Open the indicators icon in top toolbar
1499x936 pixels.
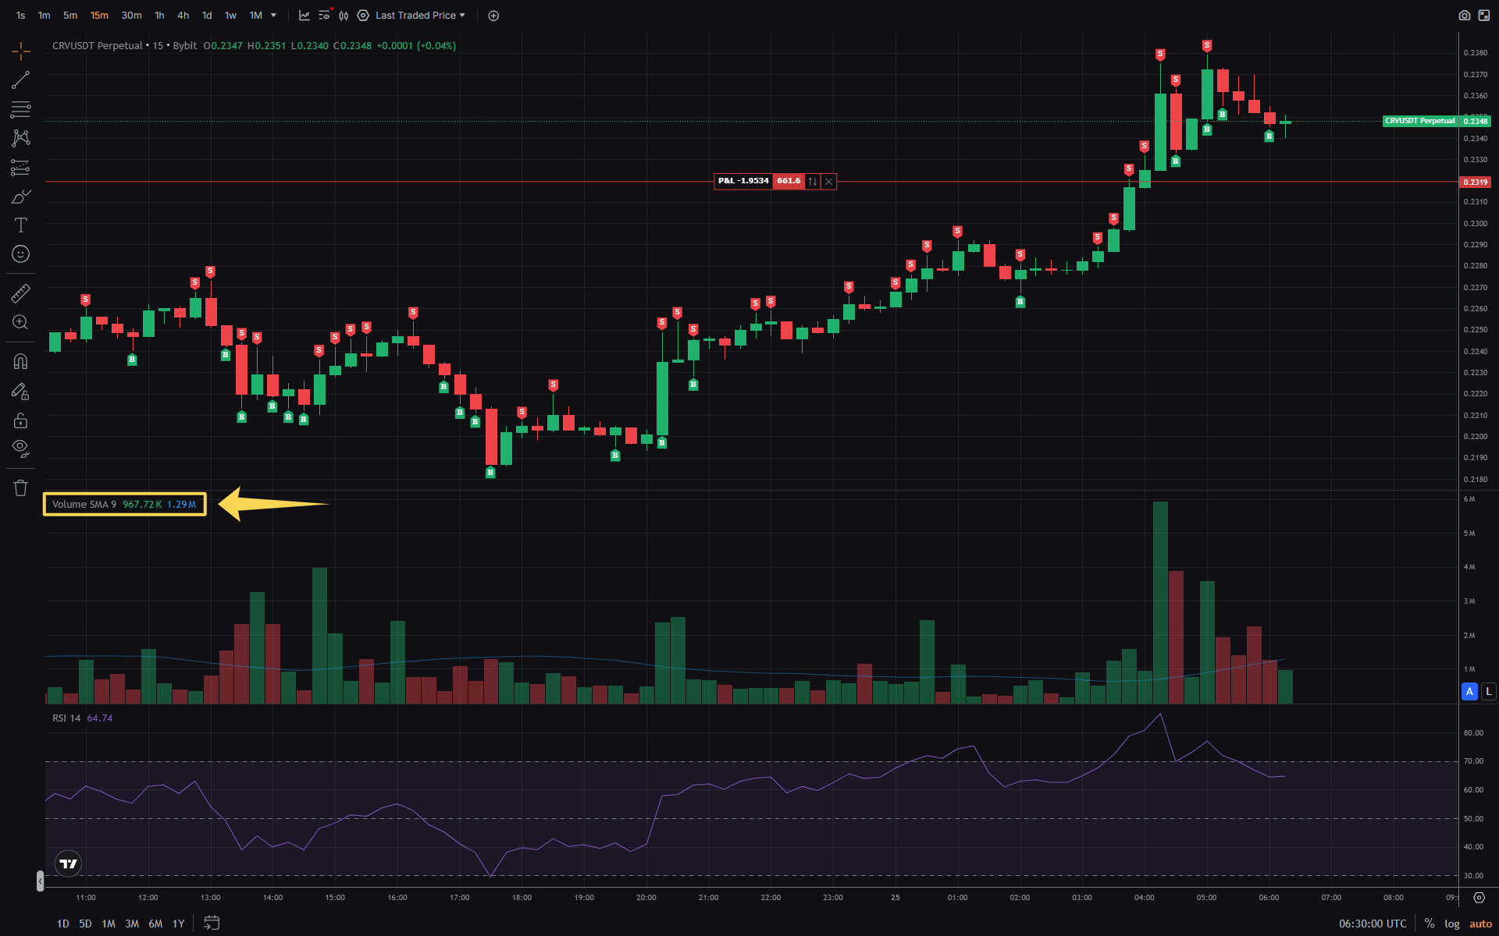[x=304, y=16]
